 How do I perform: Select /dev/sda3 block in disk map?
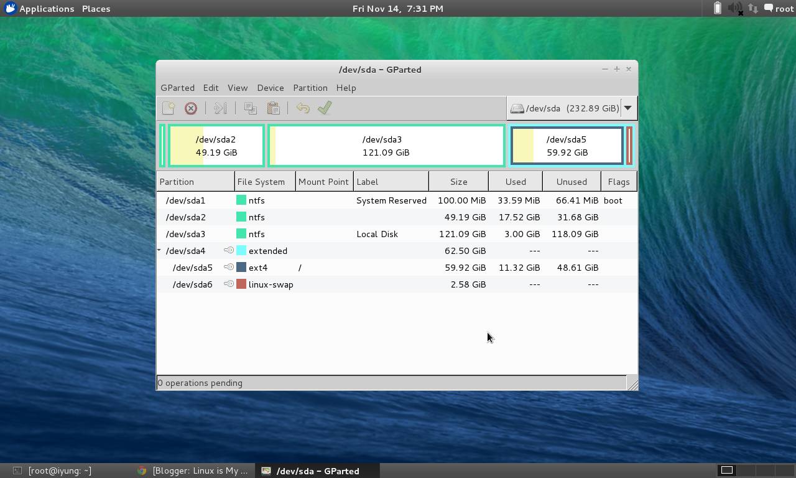[386, 146]
